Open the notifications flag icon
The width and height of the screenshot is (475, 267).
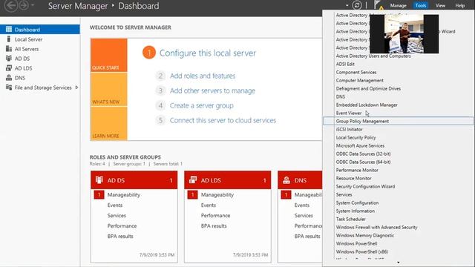click(x=379, y=5)
